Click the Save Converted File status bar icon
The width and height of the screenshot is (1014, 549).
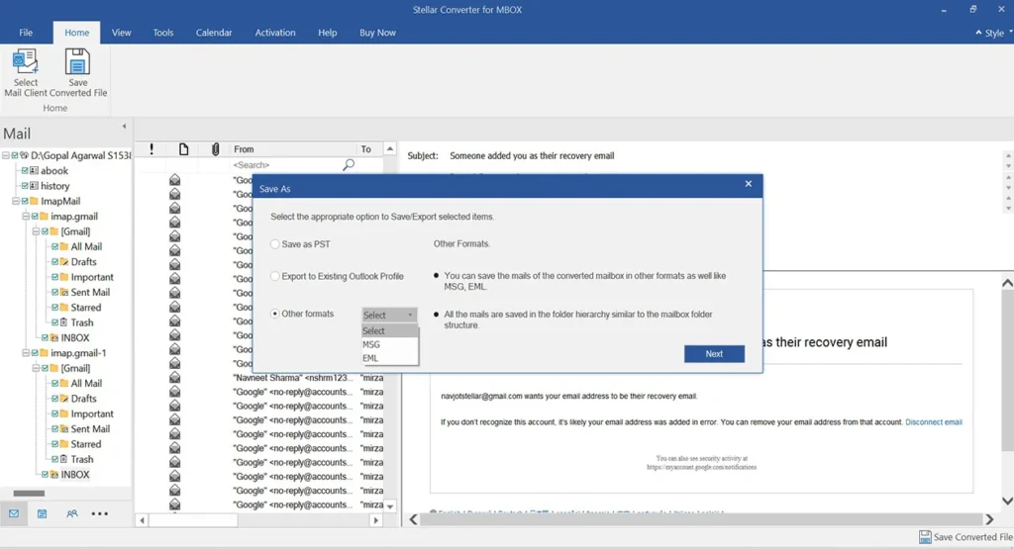[925, 537]
